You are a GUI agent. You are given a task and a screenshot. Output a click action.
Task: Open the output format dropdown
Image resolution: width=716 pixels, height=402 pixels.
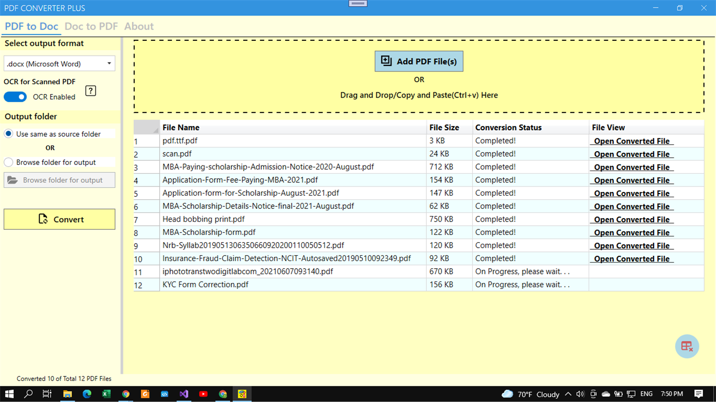tap(109, 63)
